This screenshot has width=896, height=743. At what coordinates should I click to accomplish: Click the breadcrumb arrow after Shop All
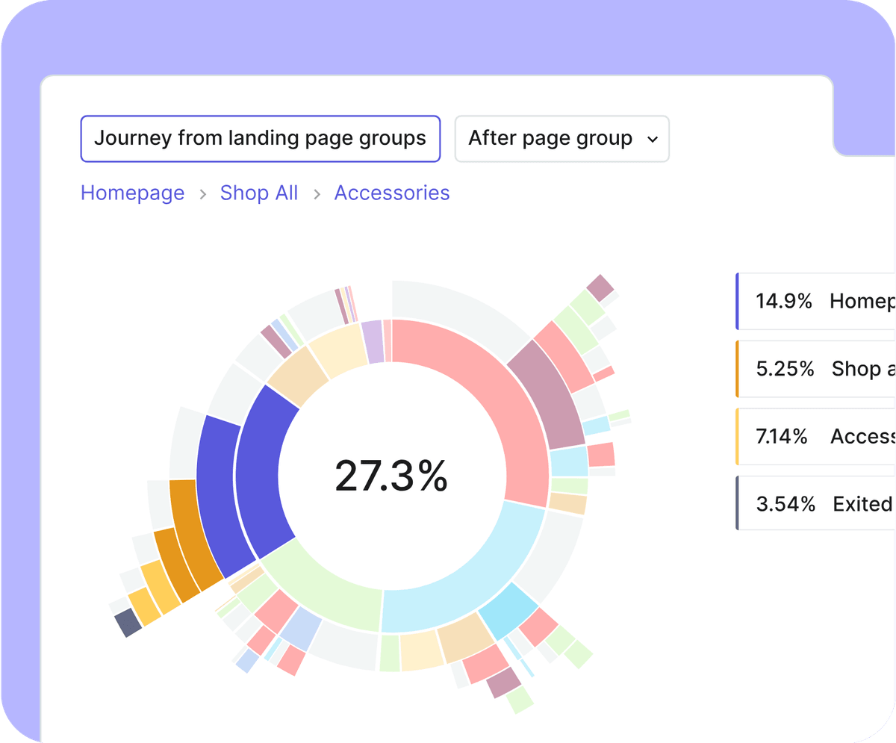[x=317, y=194]
